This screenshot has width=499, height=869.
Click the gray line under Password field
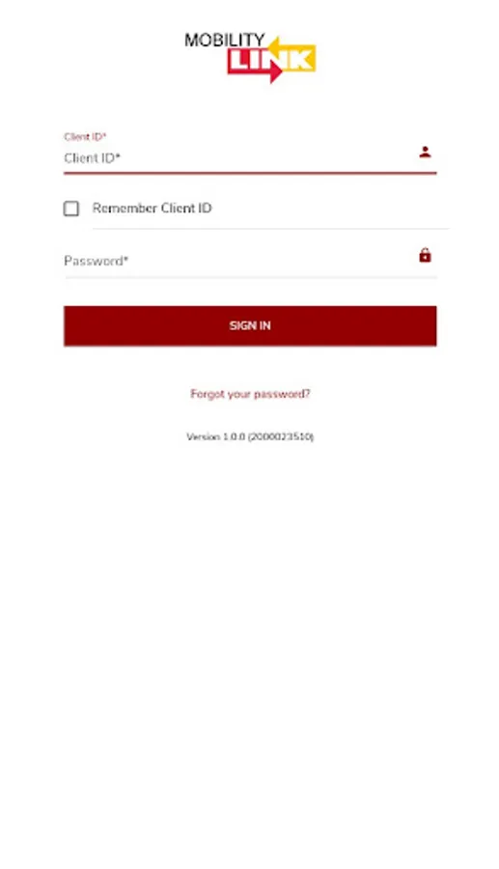[250, 276]
